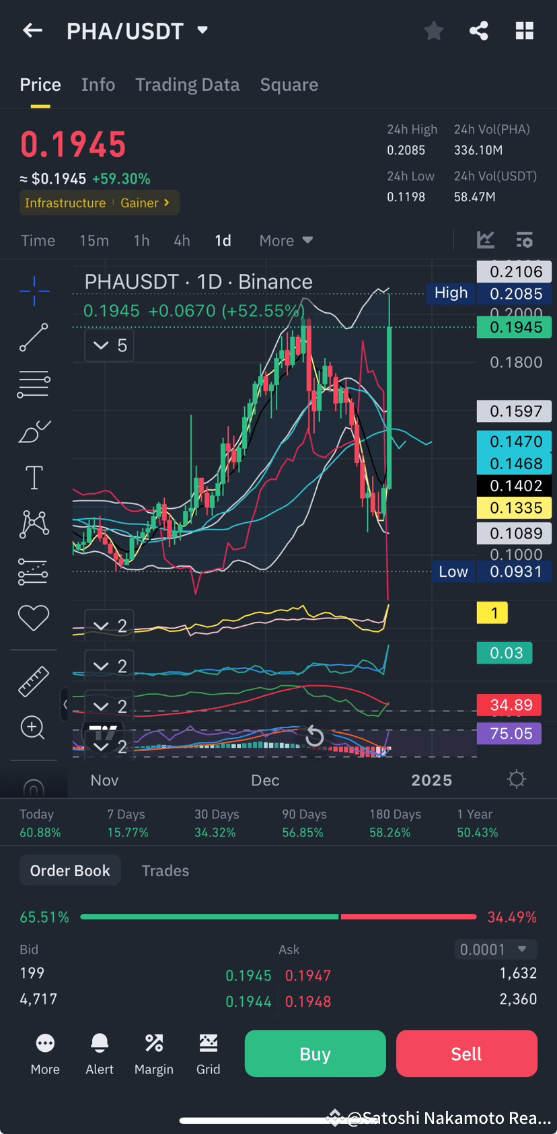Tap the green Buy button
The height and width of the screenshot is (1134, 557).
[x=315, y=1054]
